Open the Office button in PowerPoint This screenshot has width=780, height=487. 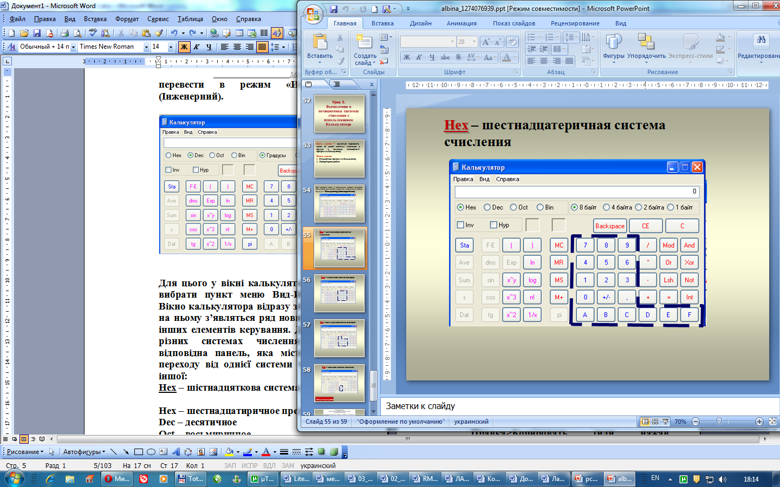(313, 15)
